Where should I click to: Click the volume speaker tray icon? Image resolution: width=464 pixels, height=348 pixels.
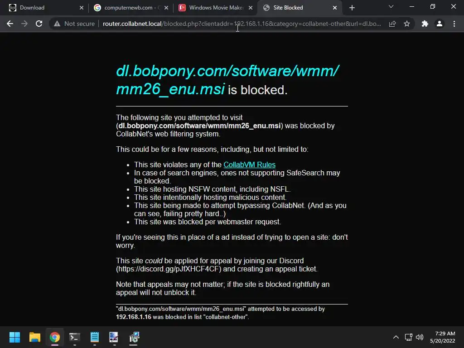pyautogui.click(x=420, y=337)
